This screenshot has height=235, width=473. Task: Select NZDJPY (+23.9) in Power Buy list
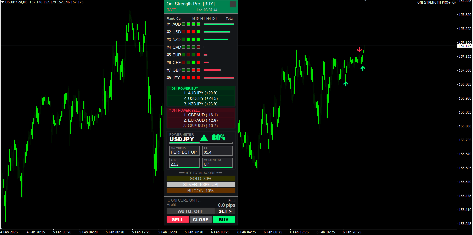click(201, 104)
